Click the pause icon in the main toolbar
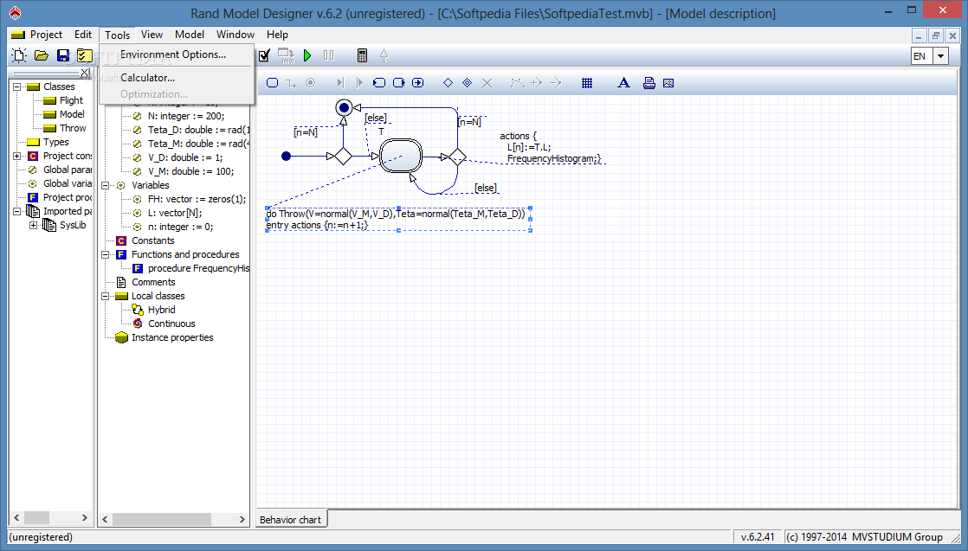 click(x=328, y=55)
